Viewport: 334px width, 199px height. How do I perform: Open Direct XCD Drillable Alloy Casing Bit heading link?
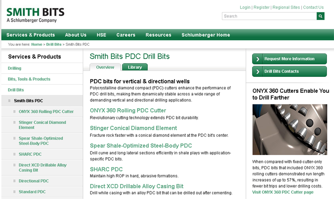(x=137, y=186)
